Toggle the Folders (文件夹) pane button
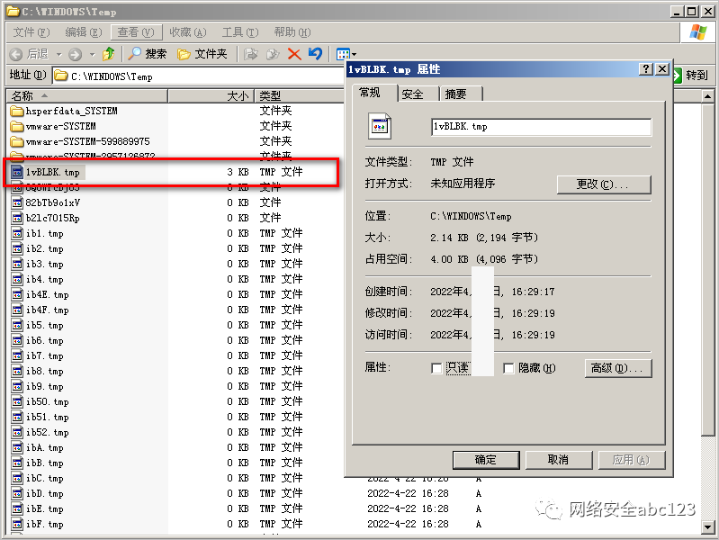 point(202,54)
